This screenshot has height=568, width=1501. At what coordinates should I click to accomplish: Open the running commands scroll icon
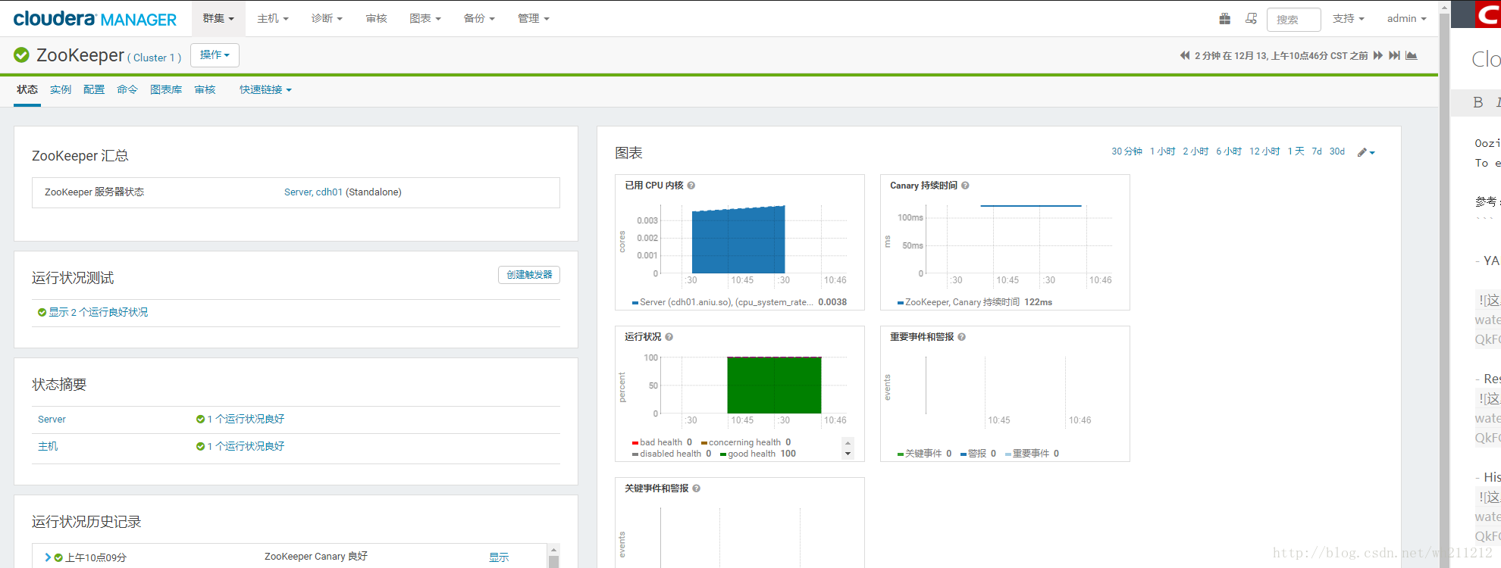pos(1251,19)
